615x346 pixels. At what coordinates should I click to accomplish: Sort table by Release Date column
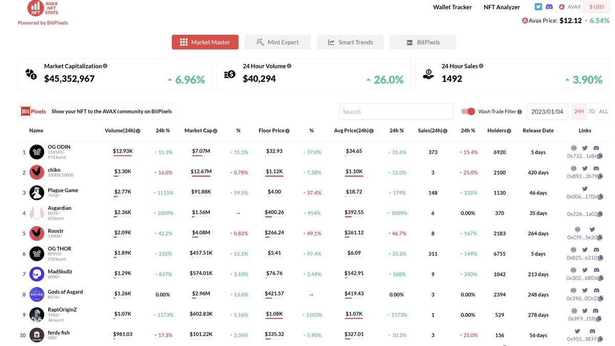pos(538,131)
